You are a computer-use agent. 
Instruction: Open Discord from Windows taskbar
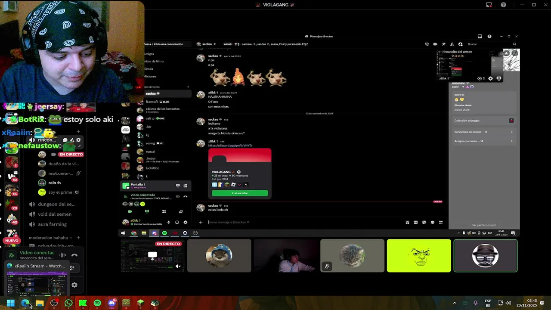(111, 303)
